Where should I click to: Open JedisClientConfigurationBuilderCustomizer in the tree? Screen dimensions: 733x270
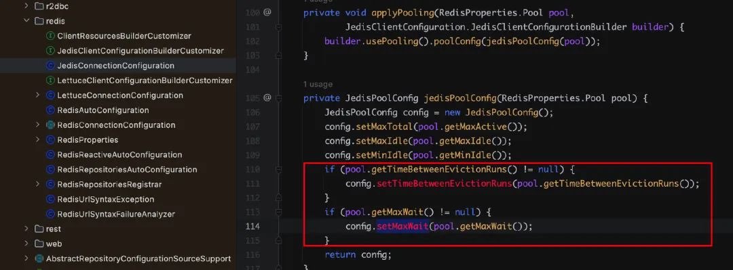pos(140,51)
